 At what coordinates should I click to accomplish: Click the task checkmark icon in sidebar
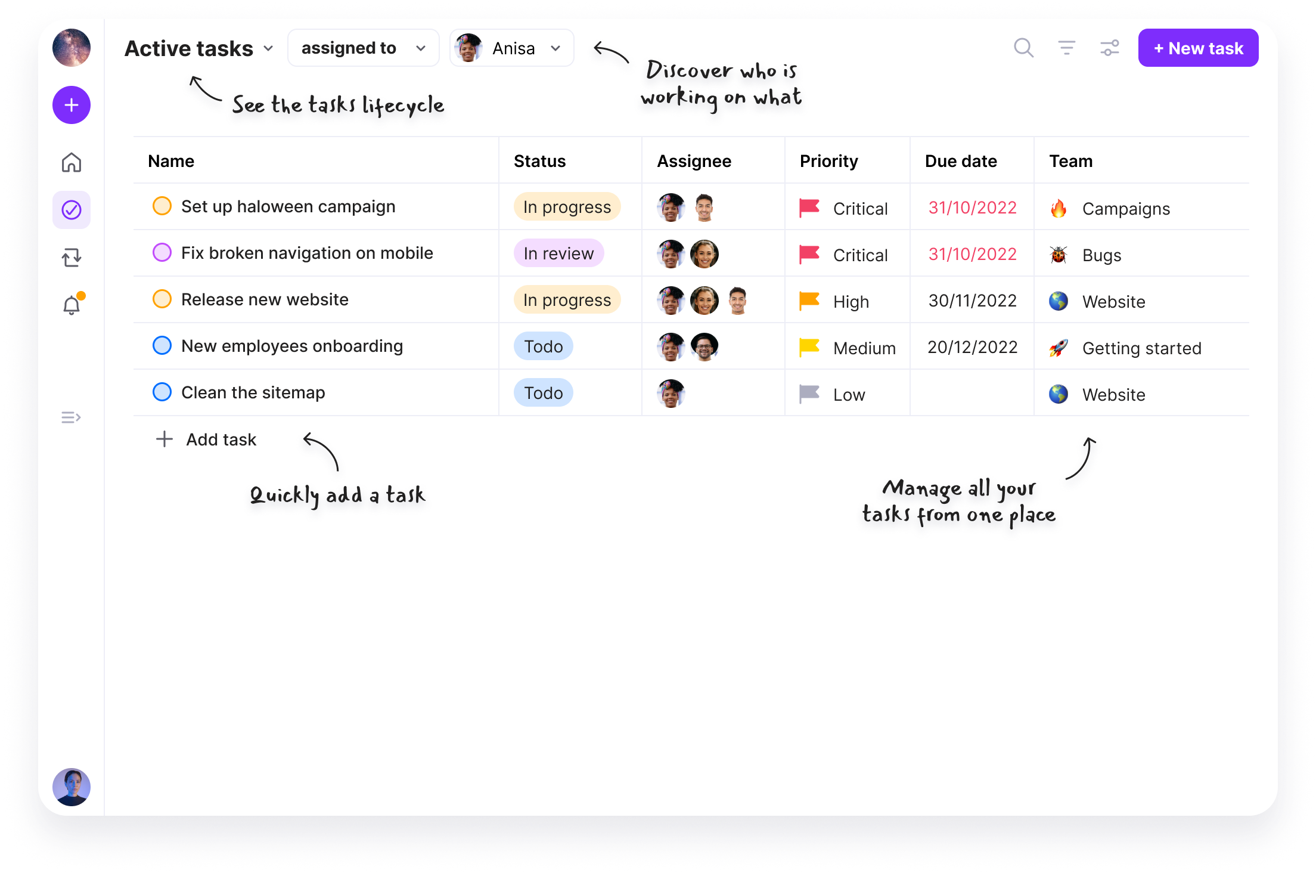(73, 209)
